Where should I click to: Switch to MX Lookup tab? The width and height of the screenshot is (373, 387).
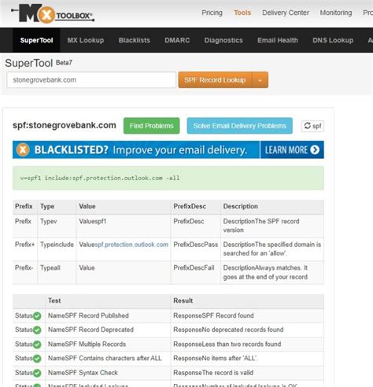[86, 40]
